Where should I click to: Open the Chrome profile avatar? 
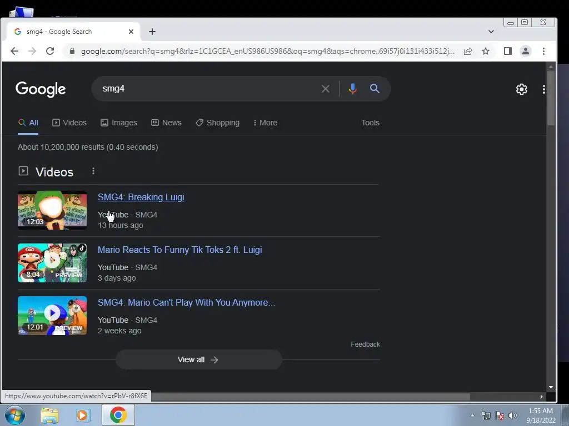[x=526, y=51]
